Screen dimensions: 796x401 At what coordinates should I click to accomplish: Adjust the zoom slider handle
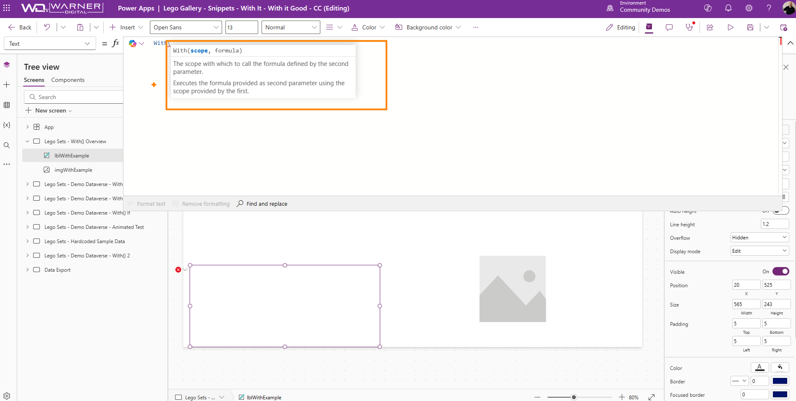click(574, 397)
